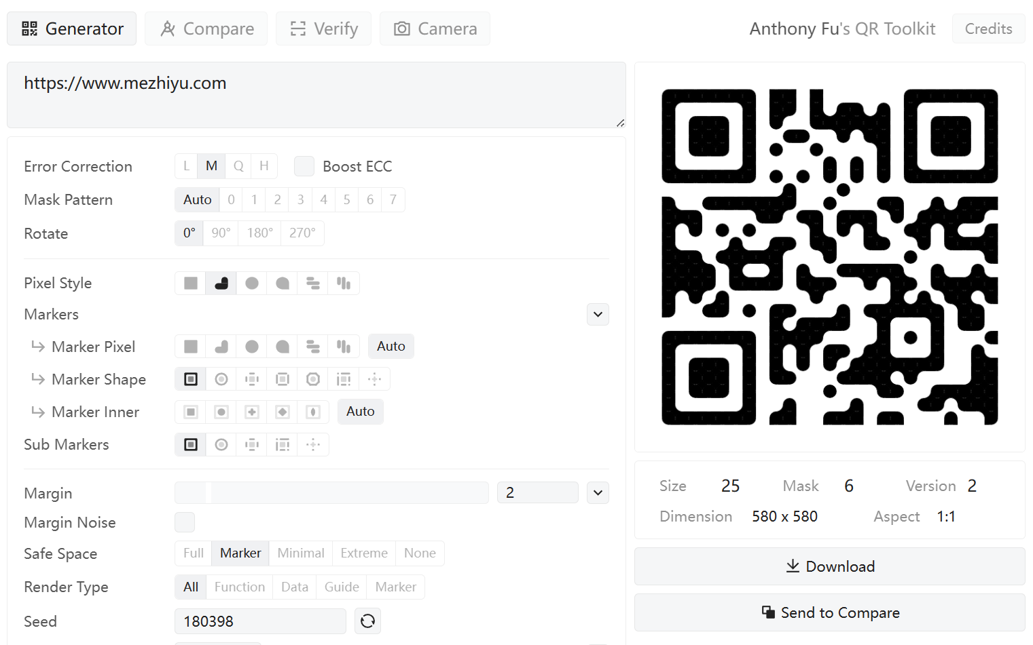
Task: Choose the circle Sub Markers icon
Action: [221, 445]
